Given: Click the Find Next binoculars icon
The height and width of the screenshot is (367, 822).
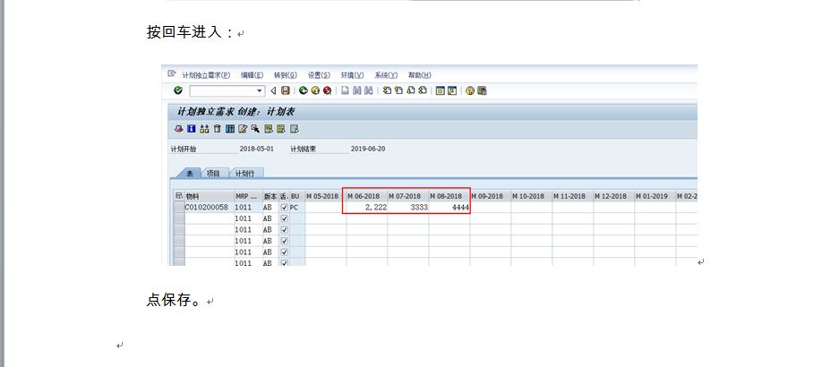Looking at the screenshot, I should coord(369,90).
